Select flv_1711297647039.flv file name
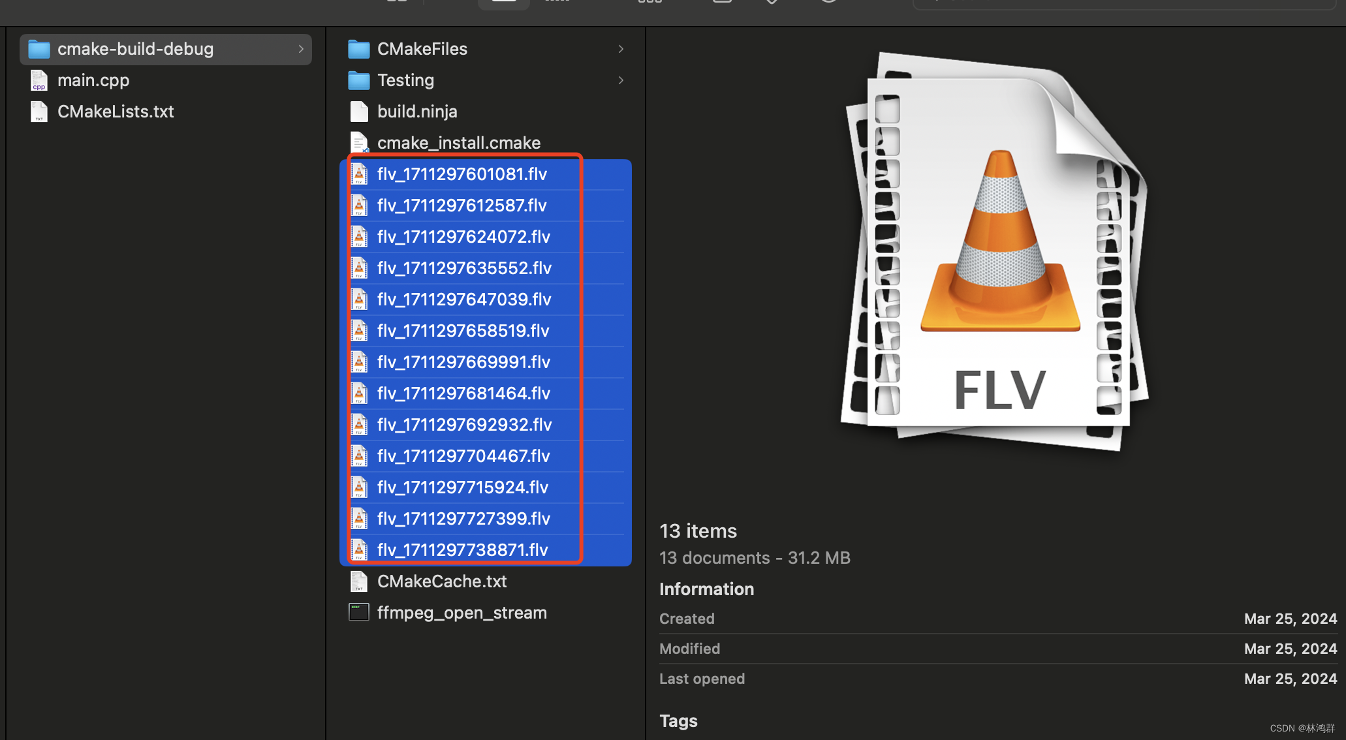This screenshot has width=1346, height=740. point(465,300)
